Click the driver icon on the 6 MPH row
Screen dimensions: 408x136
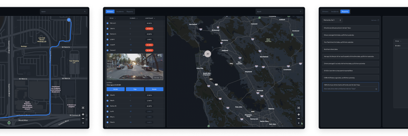tap(108, 39)
